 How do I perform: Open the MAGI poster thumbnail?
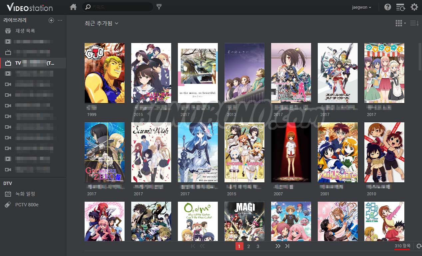[244, 221]
